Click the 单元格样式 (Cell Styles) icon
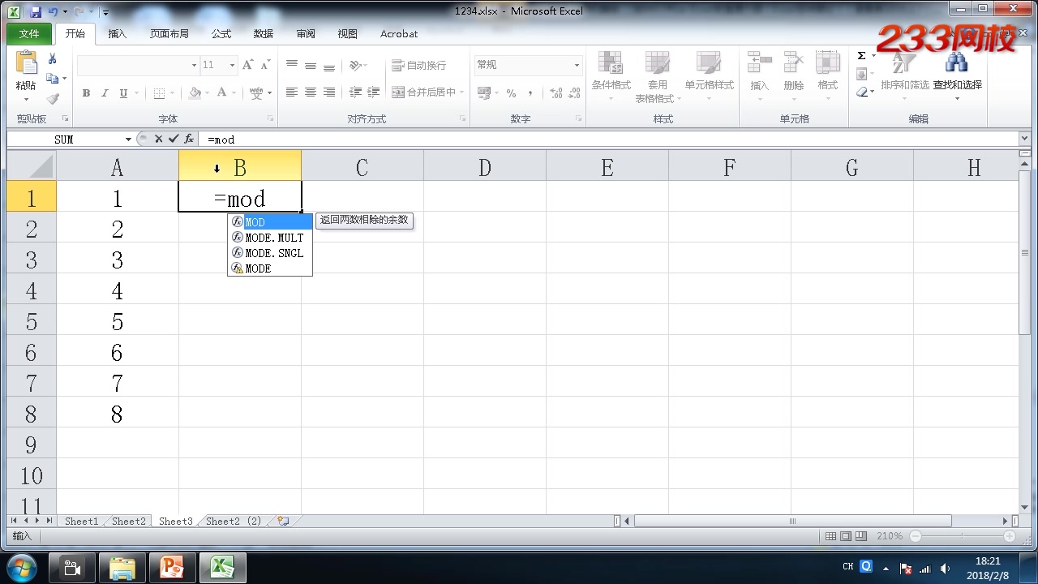1038x584 pixels. (x=709, y=67)
